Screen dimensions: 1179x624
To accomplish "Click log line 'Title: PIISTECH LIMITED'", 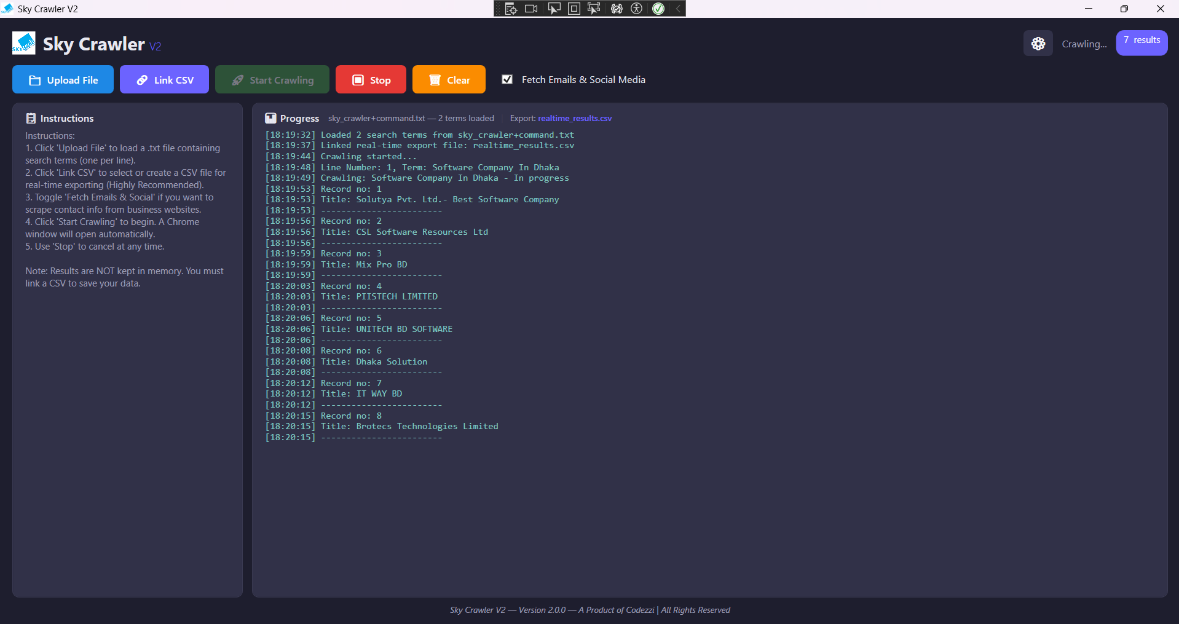I will point(352,297).
